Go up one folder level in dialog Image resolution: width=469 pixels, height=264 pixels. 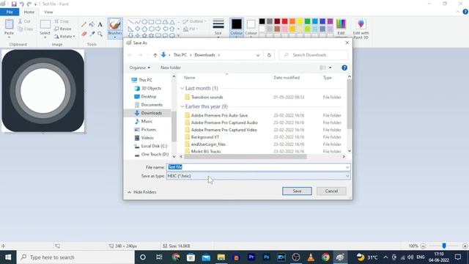155,55
